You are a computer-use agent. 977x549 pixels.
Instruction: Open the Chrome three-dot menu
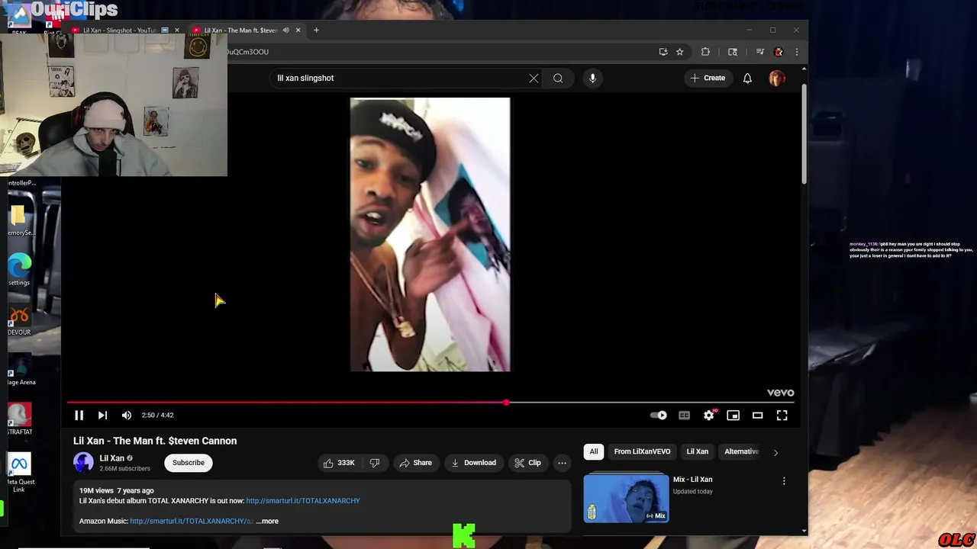tap(796, 52)
